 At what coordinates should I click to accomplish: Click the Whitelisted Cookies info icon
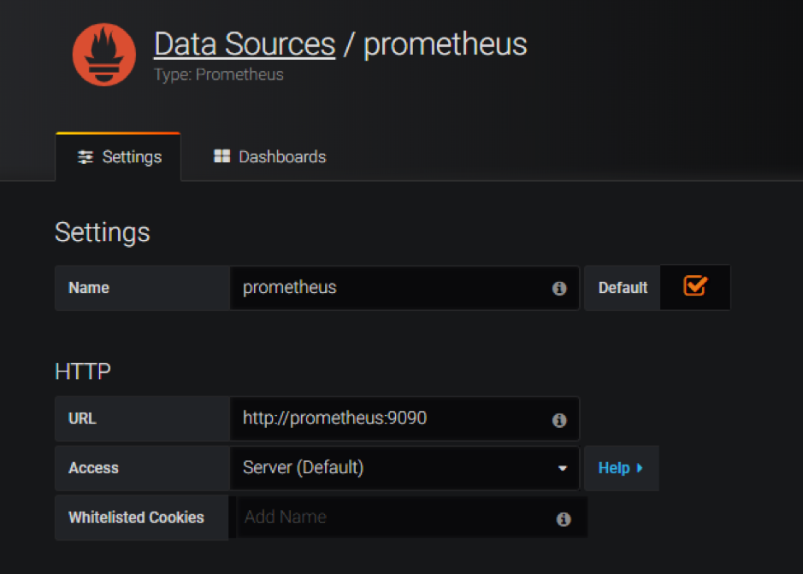[x=563, y=518]
